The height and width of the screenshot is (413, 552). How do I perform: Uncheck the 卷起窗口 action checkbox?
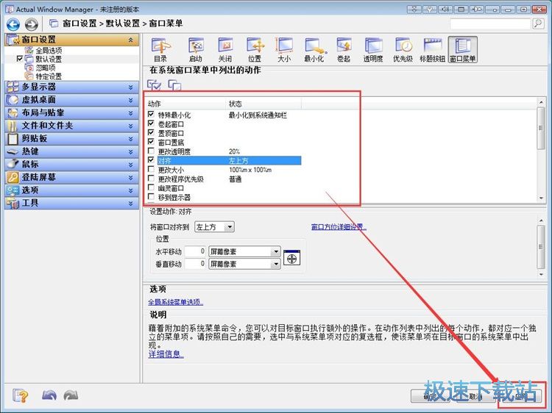coord(151,123)
